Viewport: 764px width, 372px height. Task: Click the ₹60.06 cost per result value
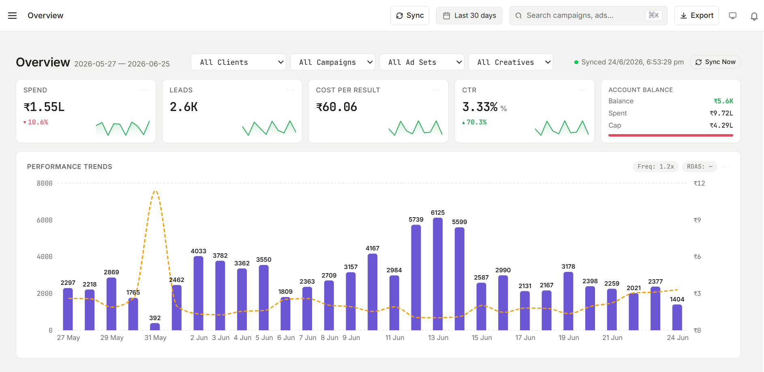coord(337,107)
